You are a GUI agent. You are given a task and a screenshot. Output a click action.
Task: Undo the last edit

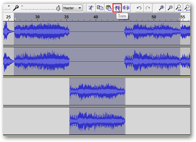(139, 8)
